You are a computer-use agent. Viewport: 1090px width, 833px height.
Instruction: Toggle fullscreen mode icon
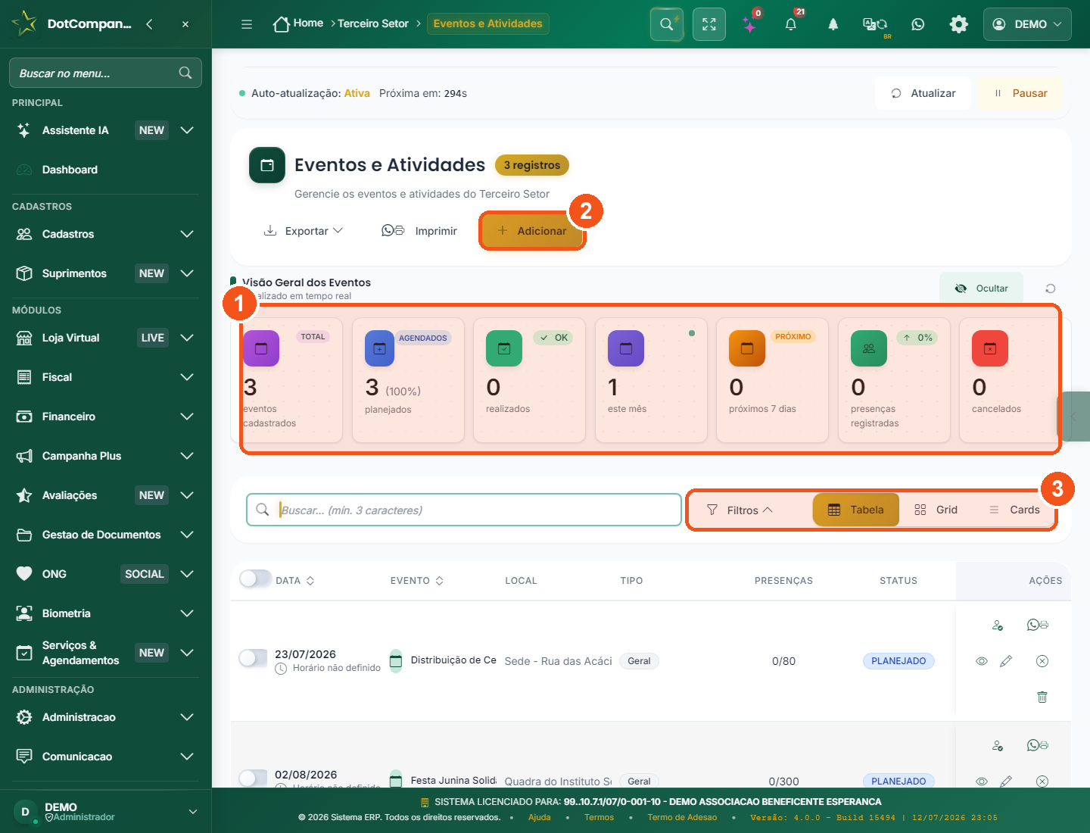[709, 24]
